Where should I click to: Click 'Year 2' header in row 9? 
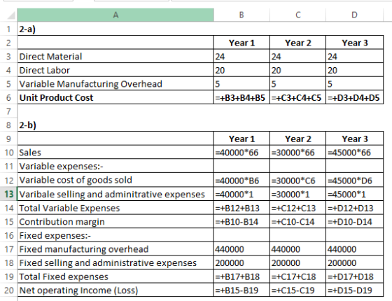click(297, 139)
